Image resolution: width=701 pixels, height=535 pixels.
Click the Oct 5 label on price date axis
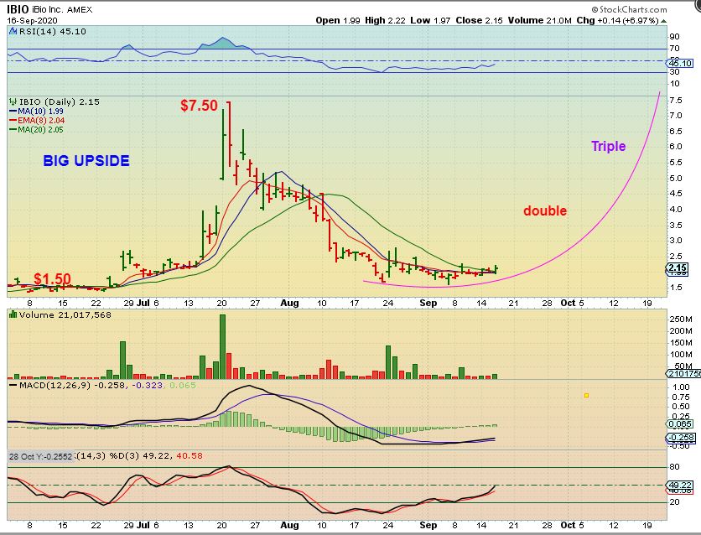(x=572, y=303)
